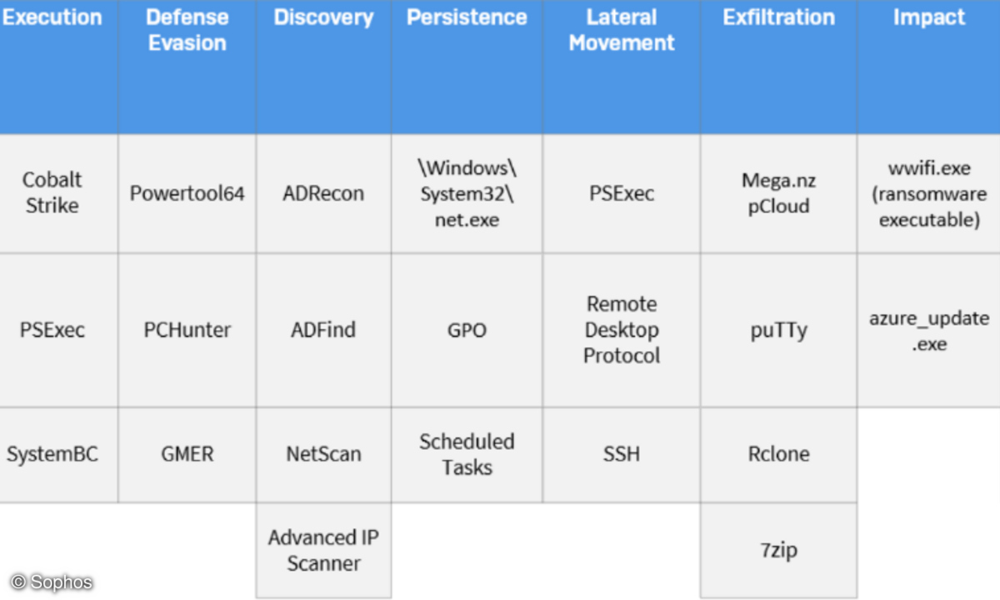Viewport: 1000px width, 600px height.
Task: Click the net.exe persistence cell
Action: (x=467, y=194)
